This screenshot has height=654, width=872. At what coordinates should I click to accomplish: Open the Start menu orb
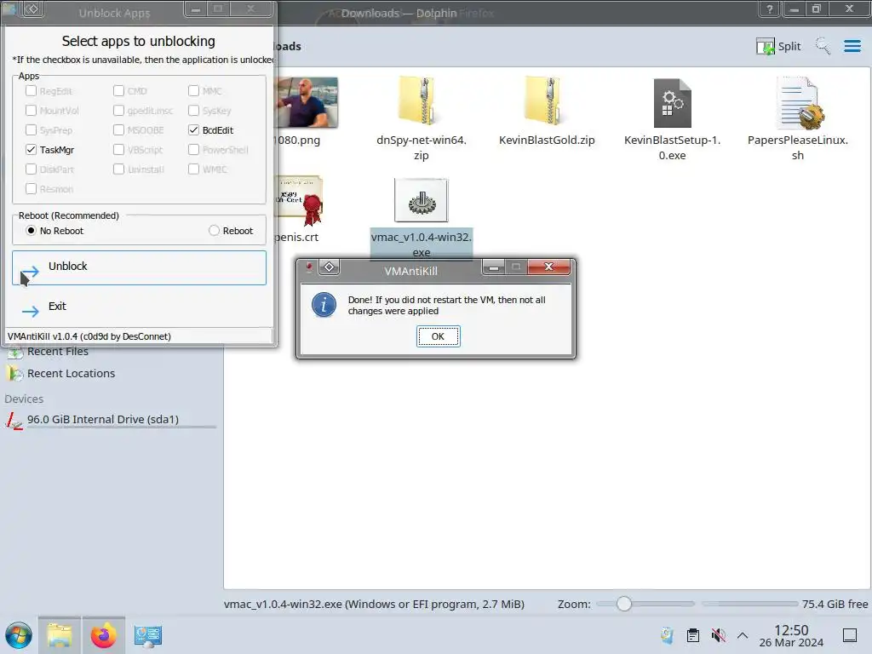click(19, 635)
